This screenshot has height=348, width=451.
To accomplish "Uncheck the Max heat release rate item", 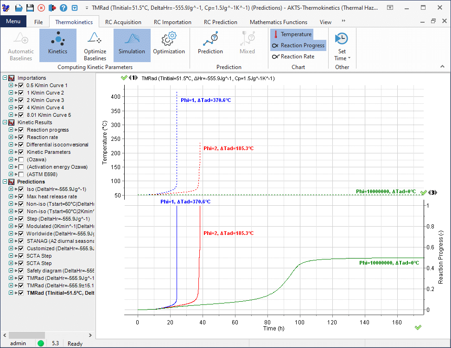I will pyautogui.click(x=21, y=196).
